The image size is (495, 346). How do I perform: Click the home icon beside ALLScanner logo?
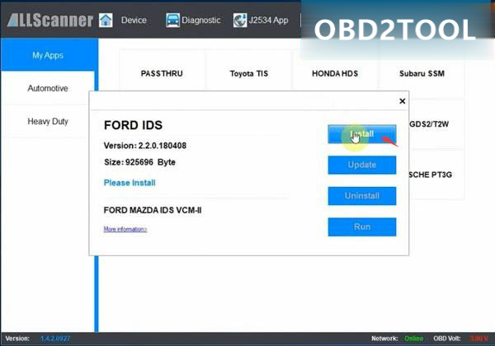[106, 20]
